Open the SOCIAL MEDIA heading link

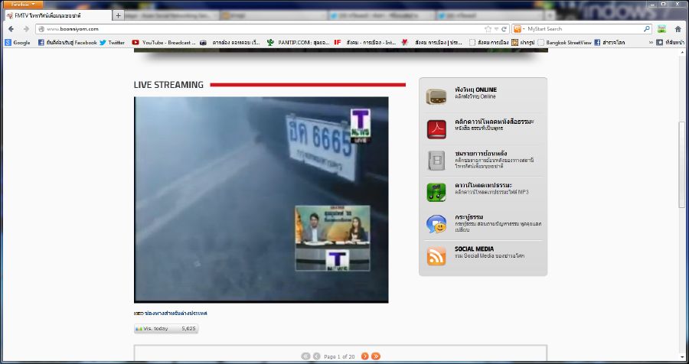coord(474,249)
